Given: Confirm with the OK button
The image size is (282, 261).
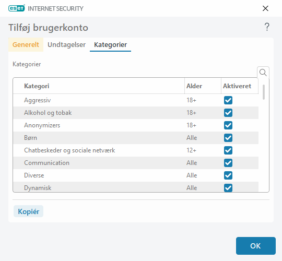Looking at the screenshot, I should coord(255,246).
